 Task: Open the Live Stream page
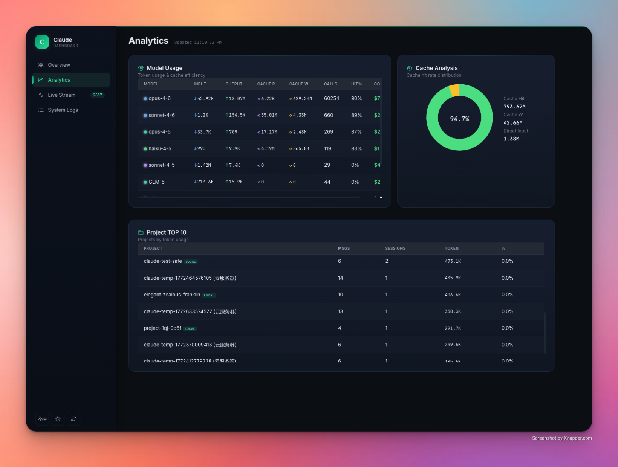pyautogui.click(x=71, y=95)
